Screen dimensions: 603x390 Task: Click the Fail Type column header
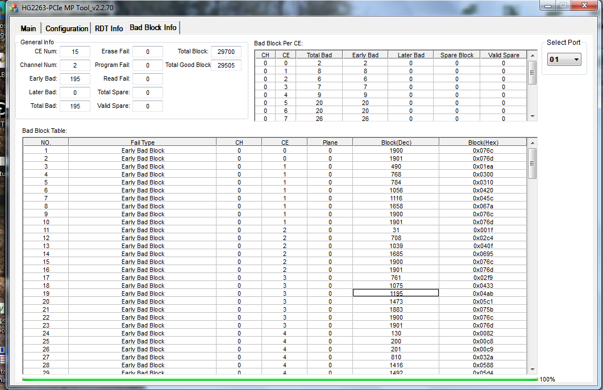point(142,142)
